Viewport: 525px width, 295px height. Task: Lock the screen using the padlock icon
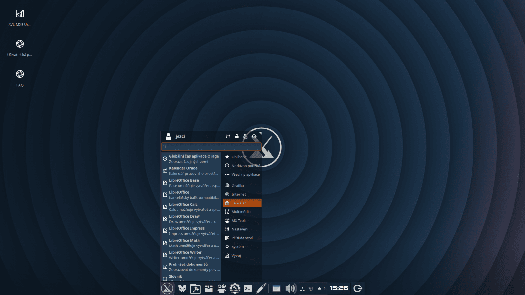pyautogui.click(x=237, y=136)
